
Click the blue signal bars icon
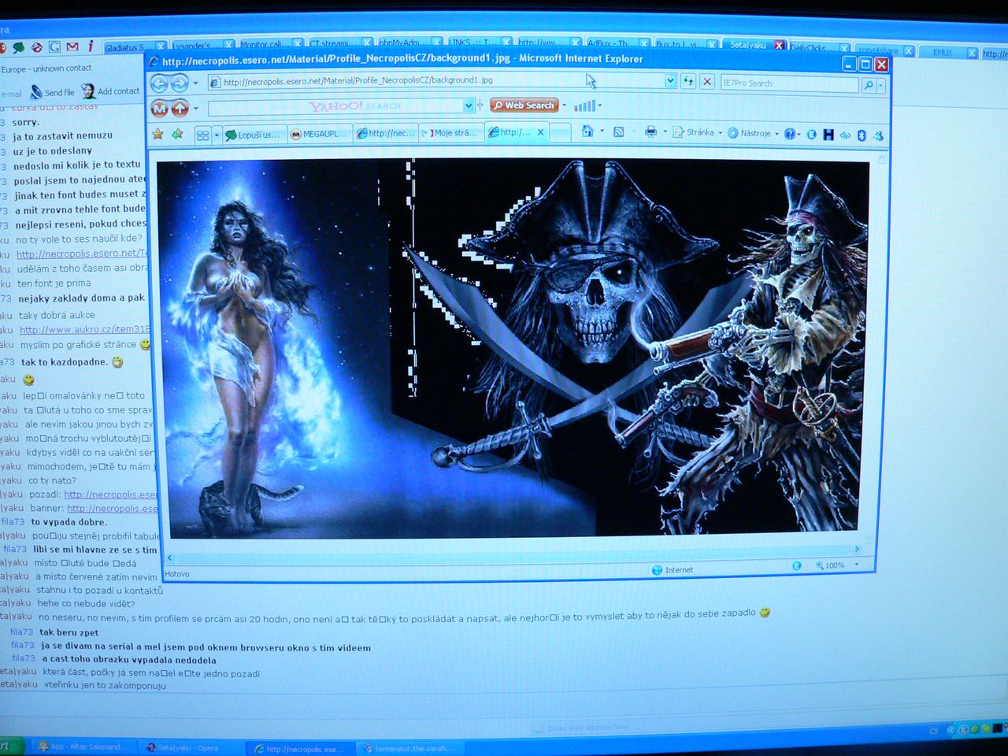pyautogui.click(x=584, y=106)
